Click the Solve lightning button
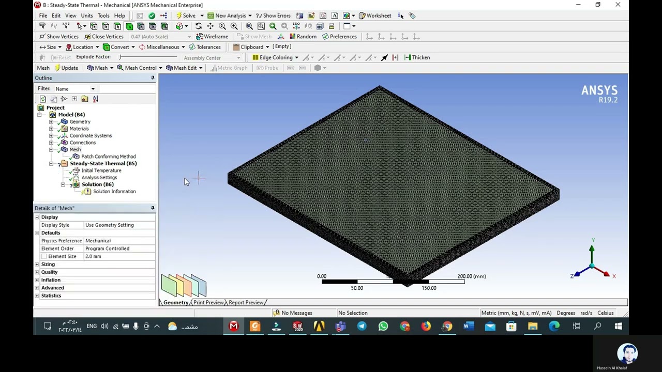662x372 pixels. 186,16
